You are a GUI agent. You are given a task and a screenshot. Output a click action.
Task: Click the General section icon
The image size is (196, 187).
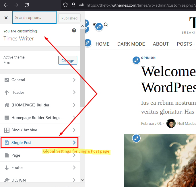(x=7, y=80)
